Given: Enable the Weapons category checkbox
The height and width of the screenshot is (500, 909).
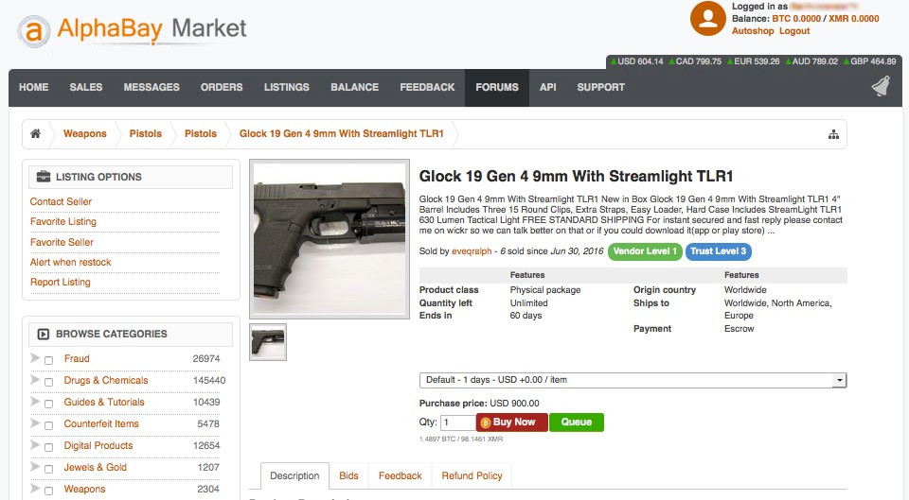Looking at the screenshot, I should point(48,491).
